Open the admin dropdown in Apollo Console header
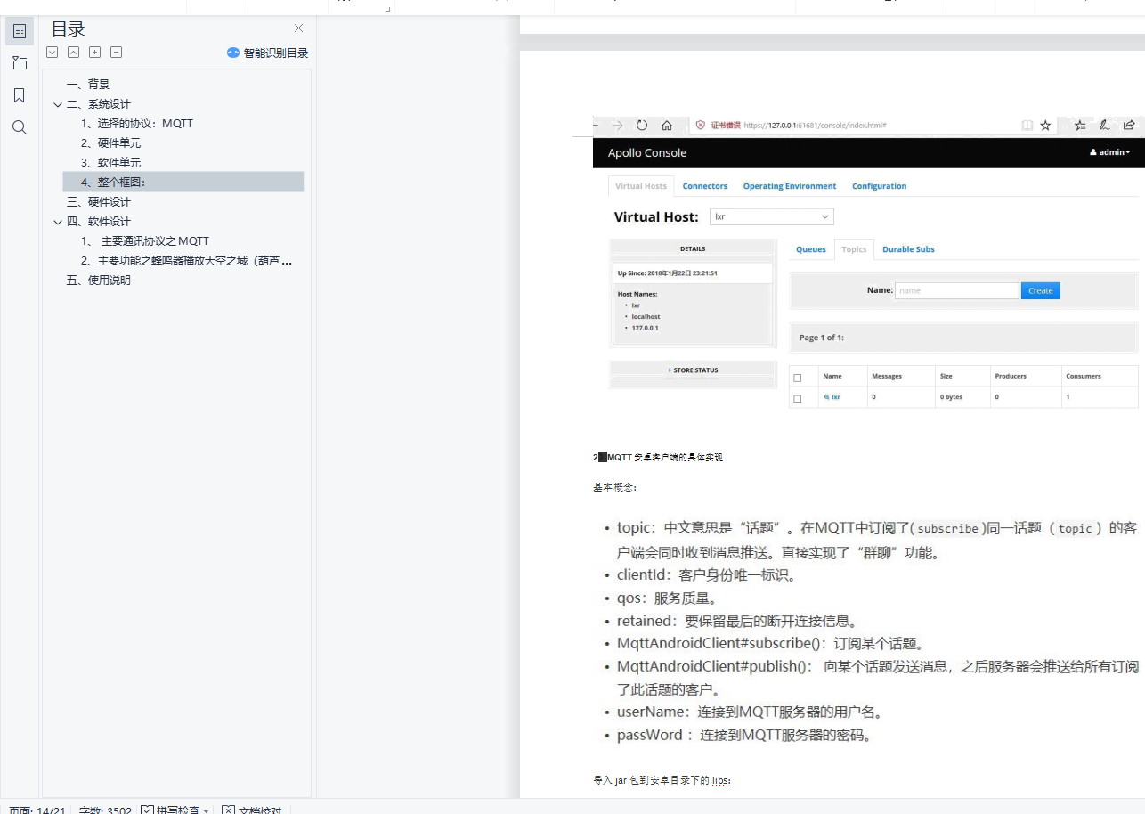The width and height of the screenshot is (1145, 814). coord(1110,152)
